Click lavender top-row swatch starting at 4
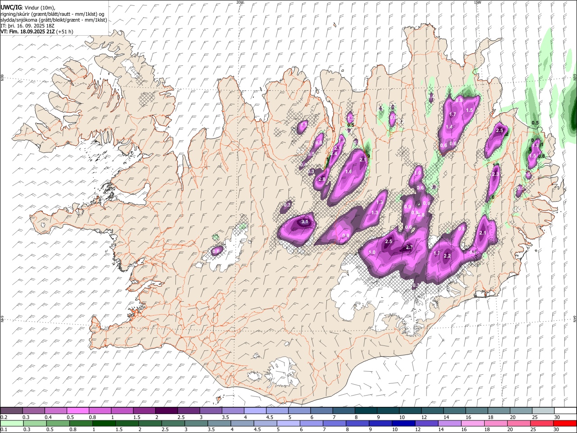The height and width of the screenshot is (433, 577). tap(255, 411)
